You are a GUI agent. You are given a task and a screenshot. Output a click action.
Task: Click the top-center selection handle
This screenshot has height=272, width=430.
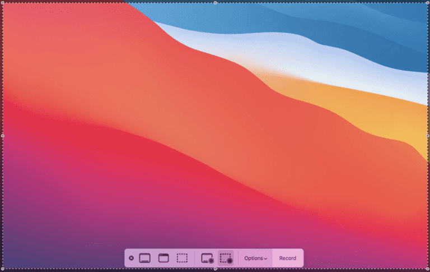coord(215,3)
